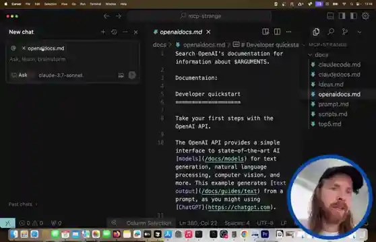Open prompt.md in explorer
Screen dimensions: 376x242
click(334, 104)
